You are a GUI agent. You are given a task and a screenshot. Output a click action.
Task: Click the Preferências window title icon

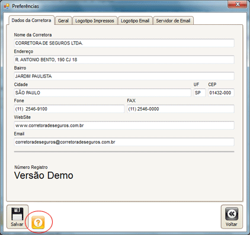pos(7,7)
